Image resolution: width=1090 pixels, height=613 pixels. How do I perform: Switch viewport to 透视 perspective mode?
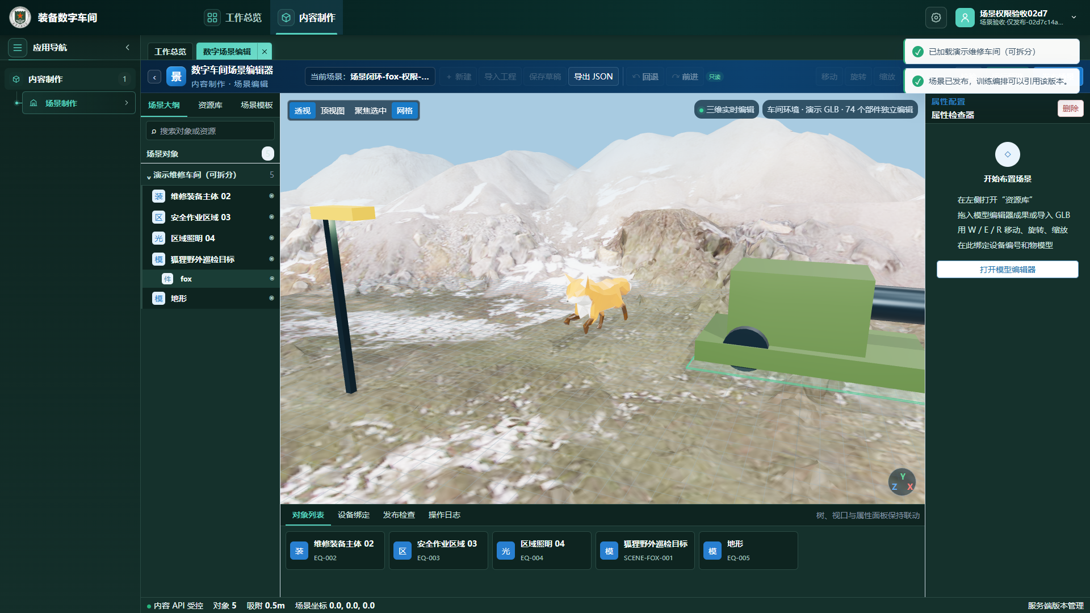(303, 111)
